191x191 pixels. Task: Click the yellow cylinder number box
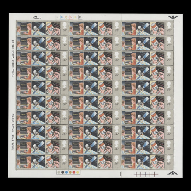point(76,17)
